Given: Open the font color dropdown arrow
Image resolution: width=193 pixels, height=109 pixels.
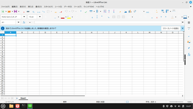Looking at the screenshot, I should (x=66, y=17).
